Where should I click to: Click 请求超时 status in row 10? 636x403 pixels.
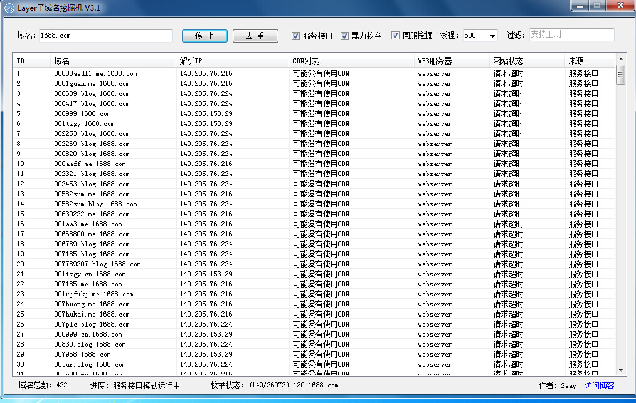coord(508,164)
